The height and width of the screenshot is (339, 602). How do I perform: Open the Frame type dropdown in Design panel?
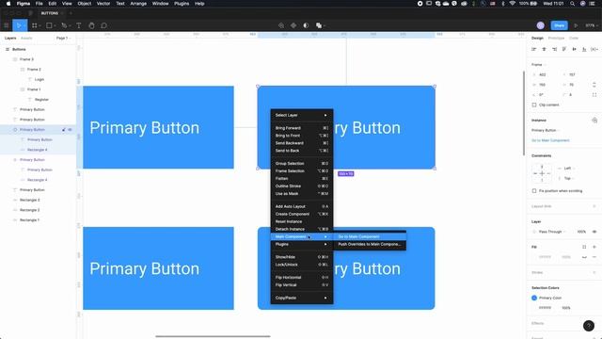pyautogui.click(x=539, y=65)
